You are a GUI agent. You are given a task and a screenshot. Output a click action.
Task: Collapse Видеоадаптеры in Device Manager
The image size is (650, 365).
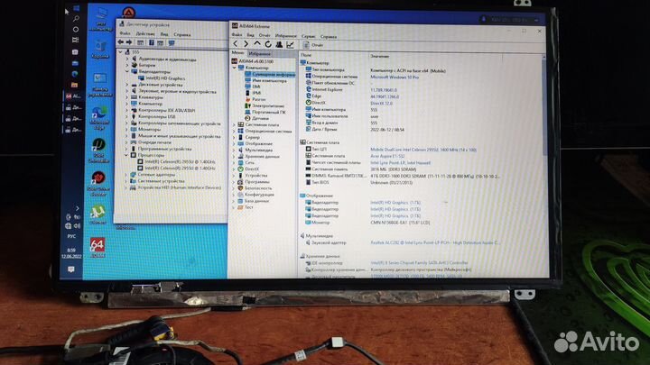coord(127,71)
